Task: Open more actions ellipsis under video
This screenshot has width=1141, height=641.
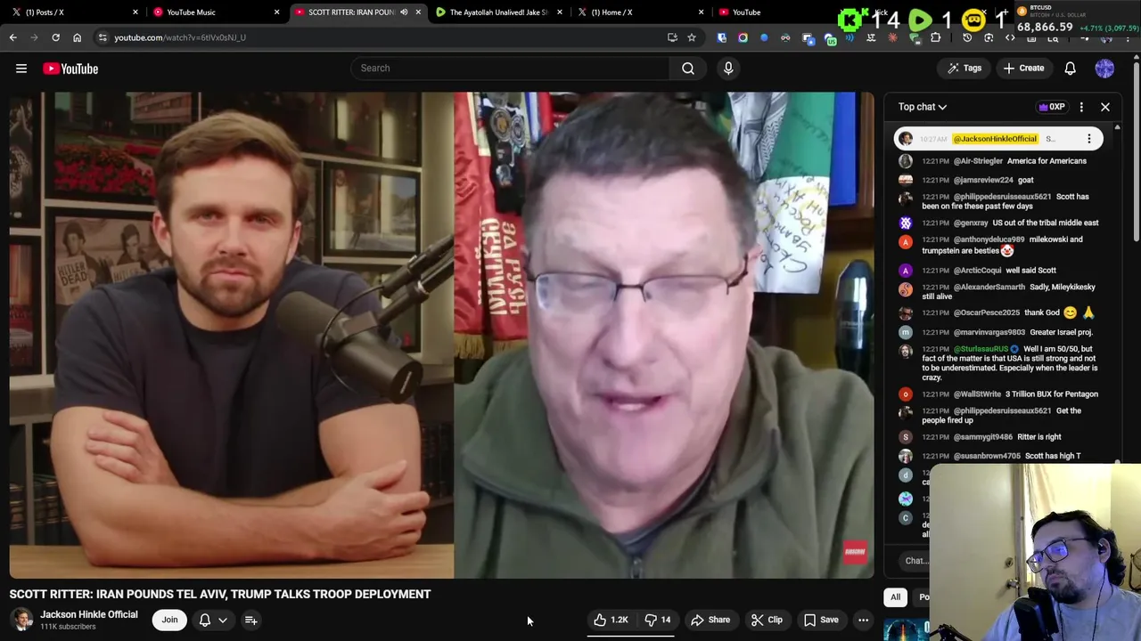Action: (863, 620)
